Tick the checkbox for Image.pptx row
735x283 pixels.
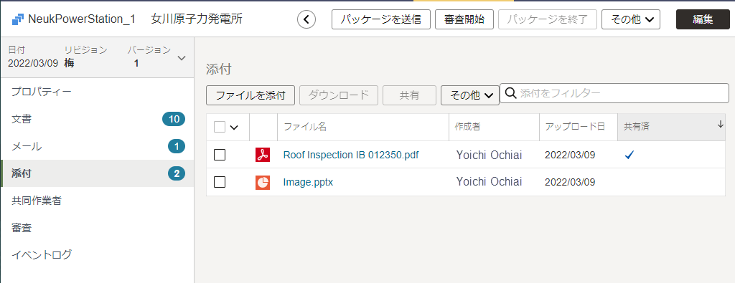pos(220,182)
